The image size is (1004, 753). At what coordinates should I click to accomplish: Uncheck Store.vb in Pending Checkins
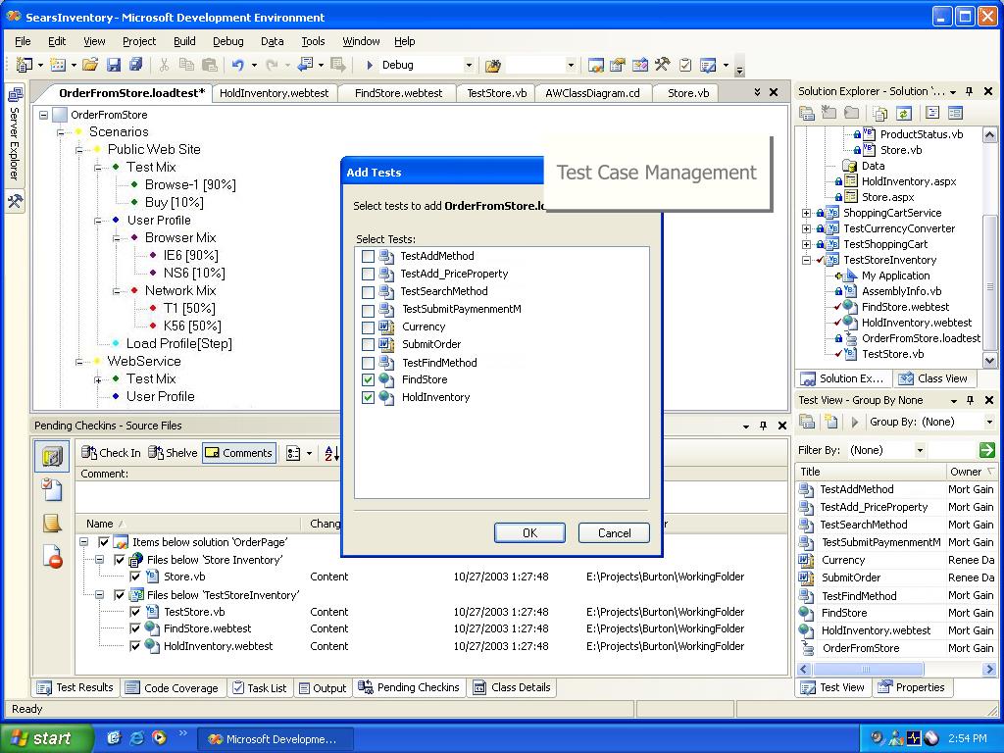135,577
